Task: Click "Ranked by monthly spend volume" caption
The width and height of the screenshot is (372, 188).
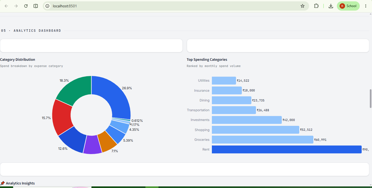Action: click(214, 66)
